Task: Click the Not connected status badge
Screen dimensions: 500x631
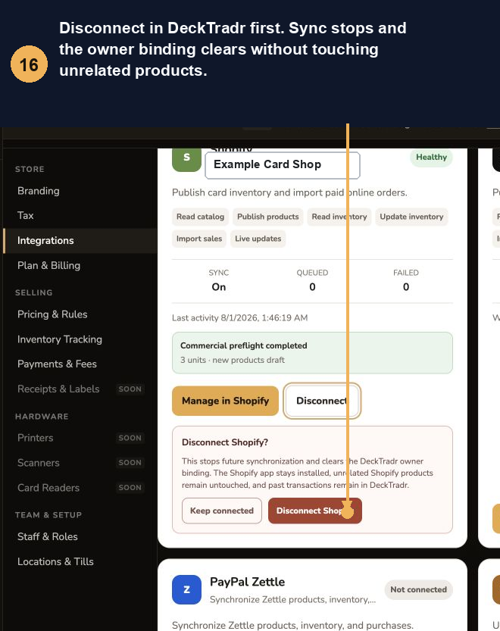Action: [x=419, y=589]
